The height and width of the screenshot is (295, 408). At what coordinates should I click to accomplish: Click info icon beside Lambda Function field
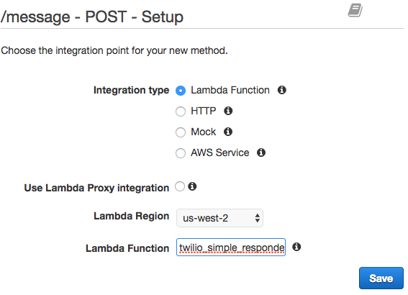tap(296, 247)
